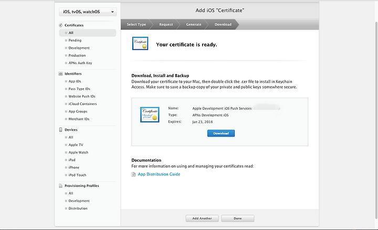Click the Done button
Image resolution: width=378 pixels, height=230 pixels.
tap(238, 218)
